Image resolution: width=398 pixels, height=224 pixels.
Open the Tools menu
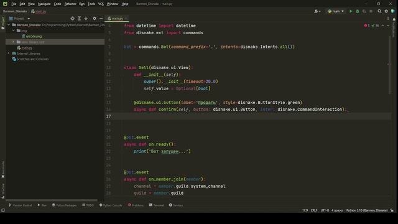click(91, 4)
